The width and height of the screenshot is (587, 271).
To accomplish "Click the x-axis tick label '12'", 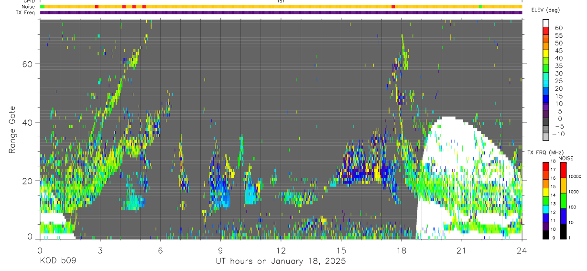I will [281, 250].
